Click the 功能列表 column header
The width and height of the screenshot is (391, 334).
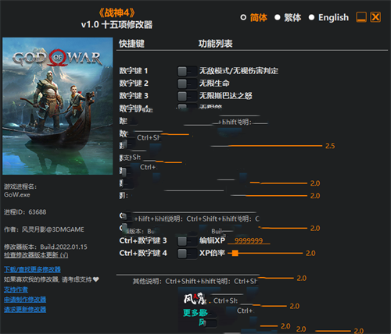pyautogui.click(x=216, y=44)
